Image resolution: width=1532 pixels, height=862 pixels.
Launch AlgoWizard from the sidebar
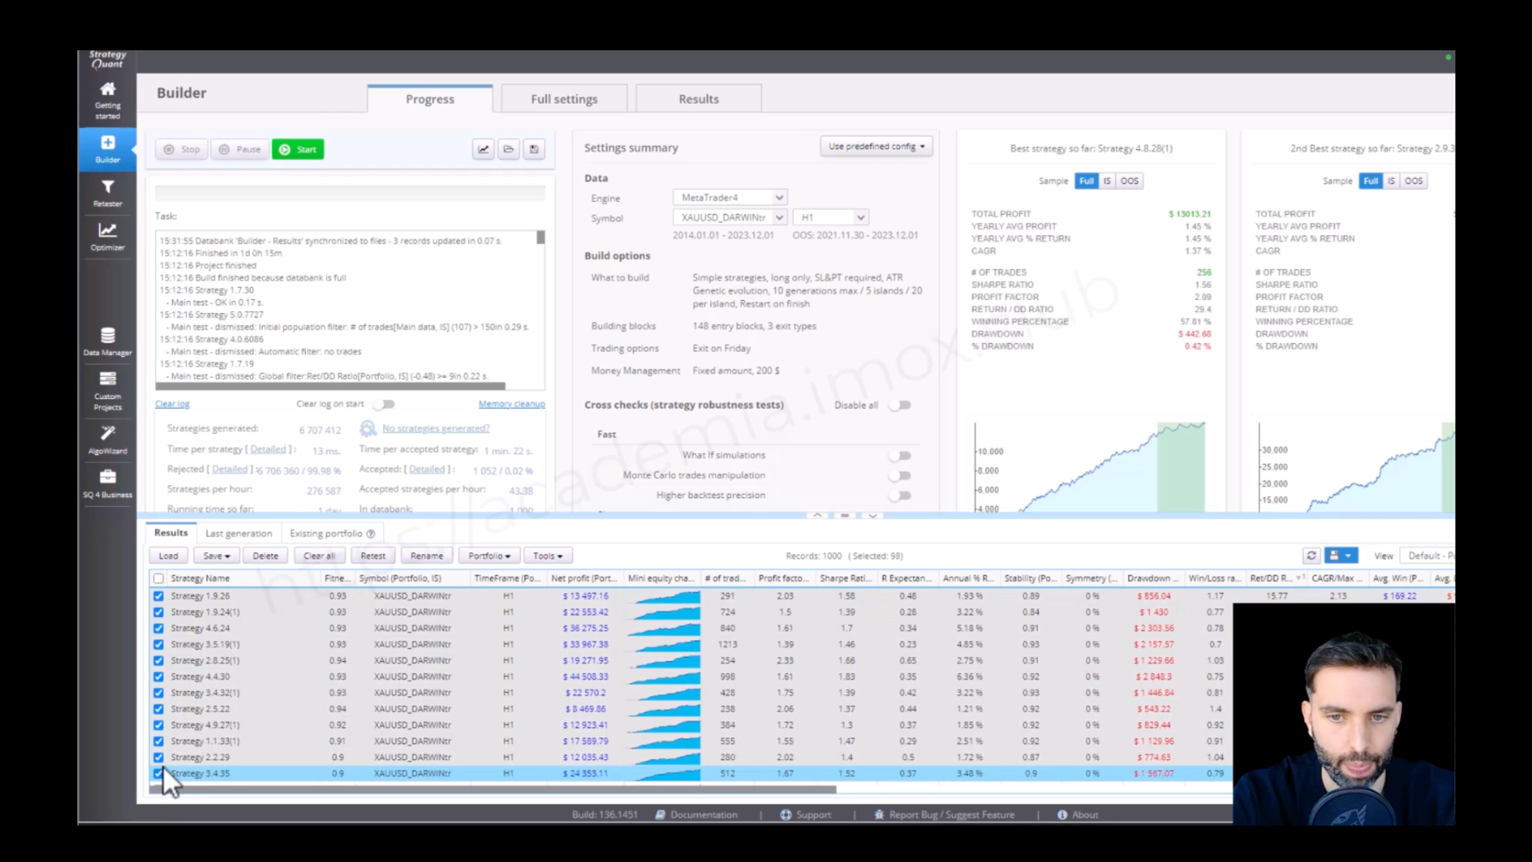coord(108,440)
